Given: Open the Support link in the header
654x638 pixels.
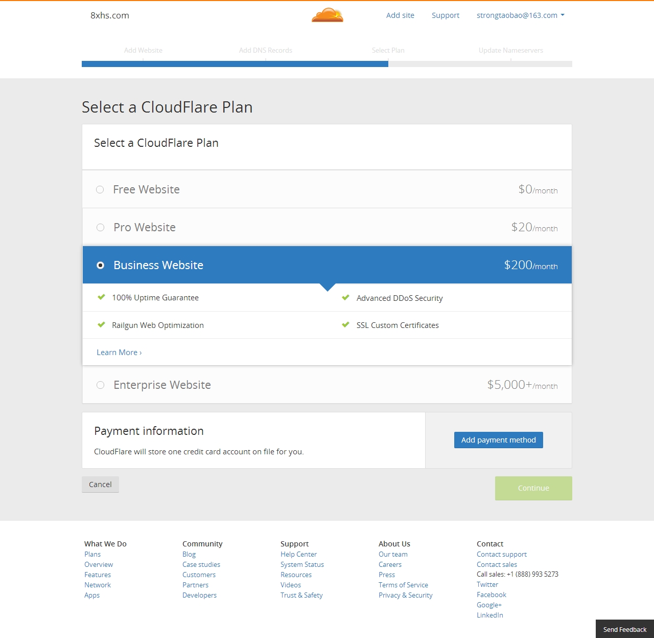Looking at the screenshot, I should [x=446, y=15].
